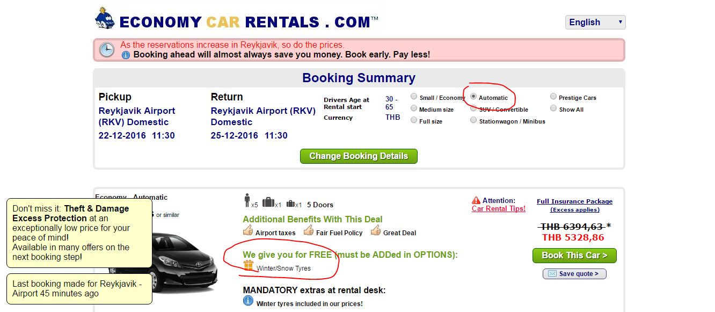
Task: Click the red Attention warning triangle icon
Action: 476,200
